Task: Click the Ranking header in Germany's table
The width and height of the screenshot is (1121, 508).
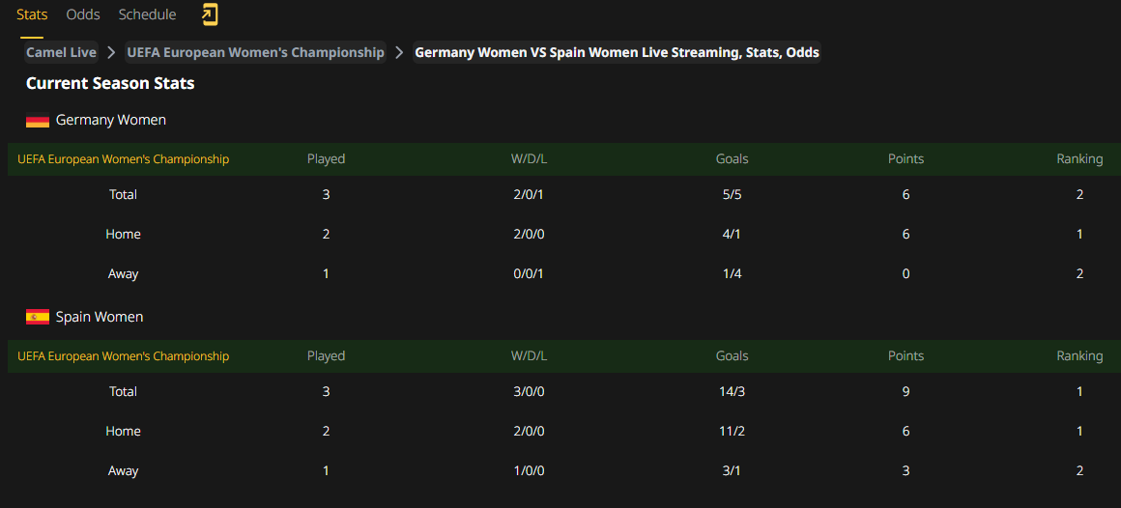Action: coord(1079,158)
